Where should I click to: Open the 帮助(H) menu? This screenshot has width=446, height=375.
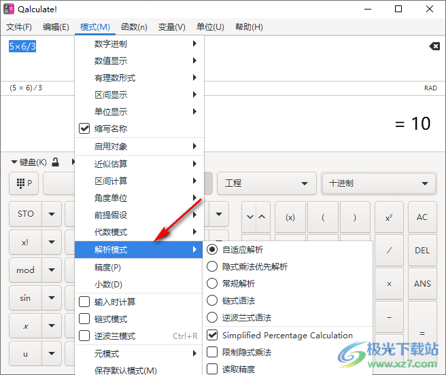[249, 27]
